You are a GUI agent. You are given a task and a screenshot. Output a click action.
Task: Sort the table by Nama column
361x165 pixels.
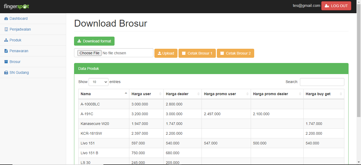click(104, 94)
